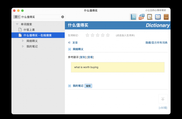Select the 什笙上素 sidebar entry
Screen dimensions: 182x119
(38, 30)
